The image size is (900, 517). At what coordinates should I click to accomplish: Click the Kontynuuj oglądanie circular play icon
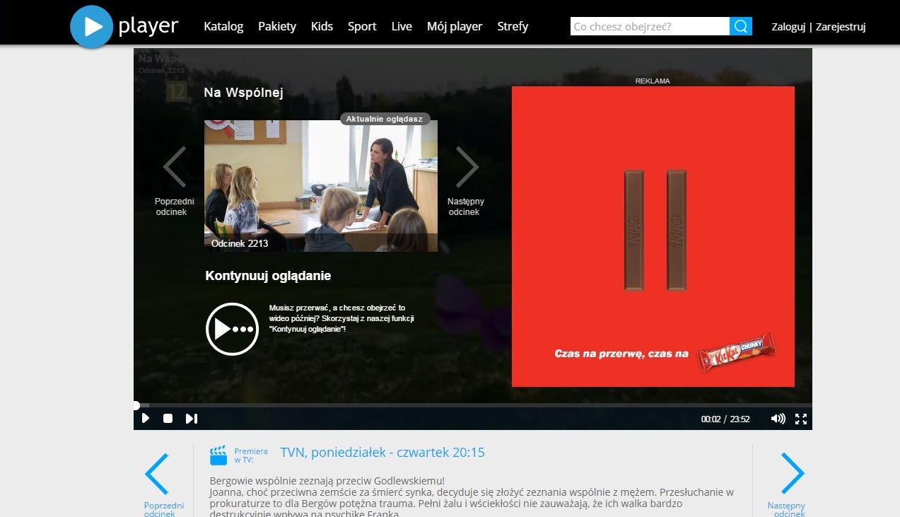coord(232,329)
